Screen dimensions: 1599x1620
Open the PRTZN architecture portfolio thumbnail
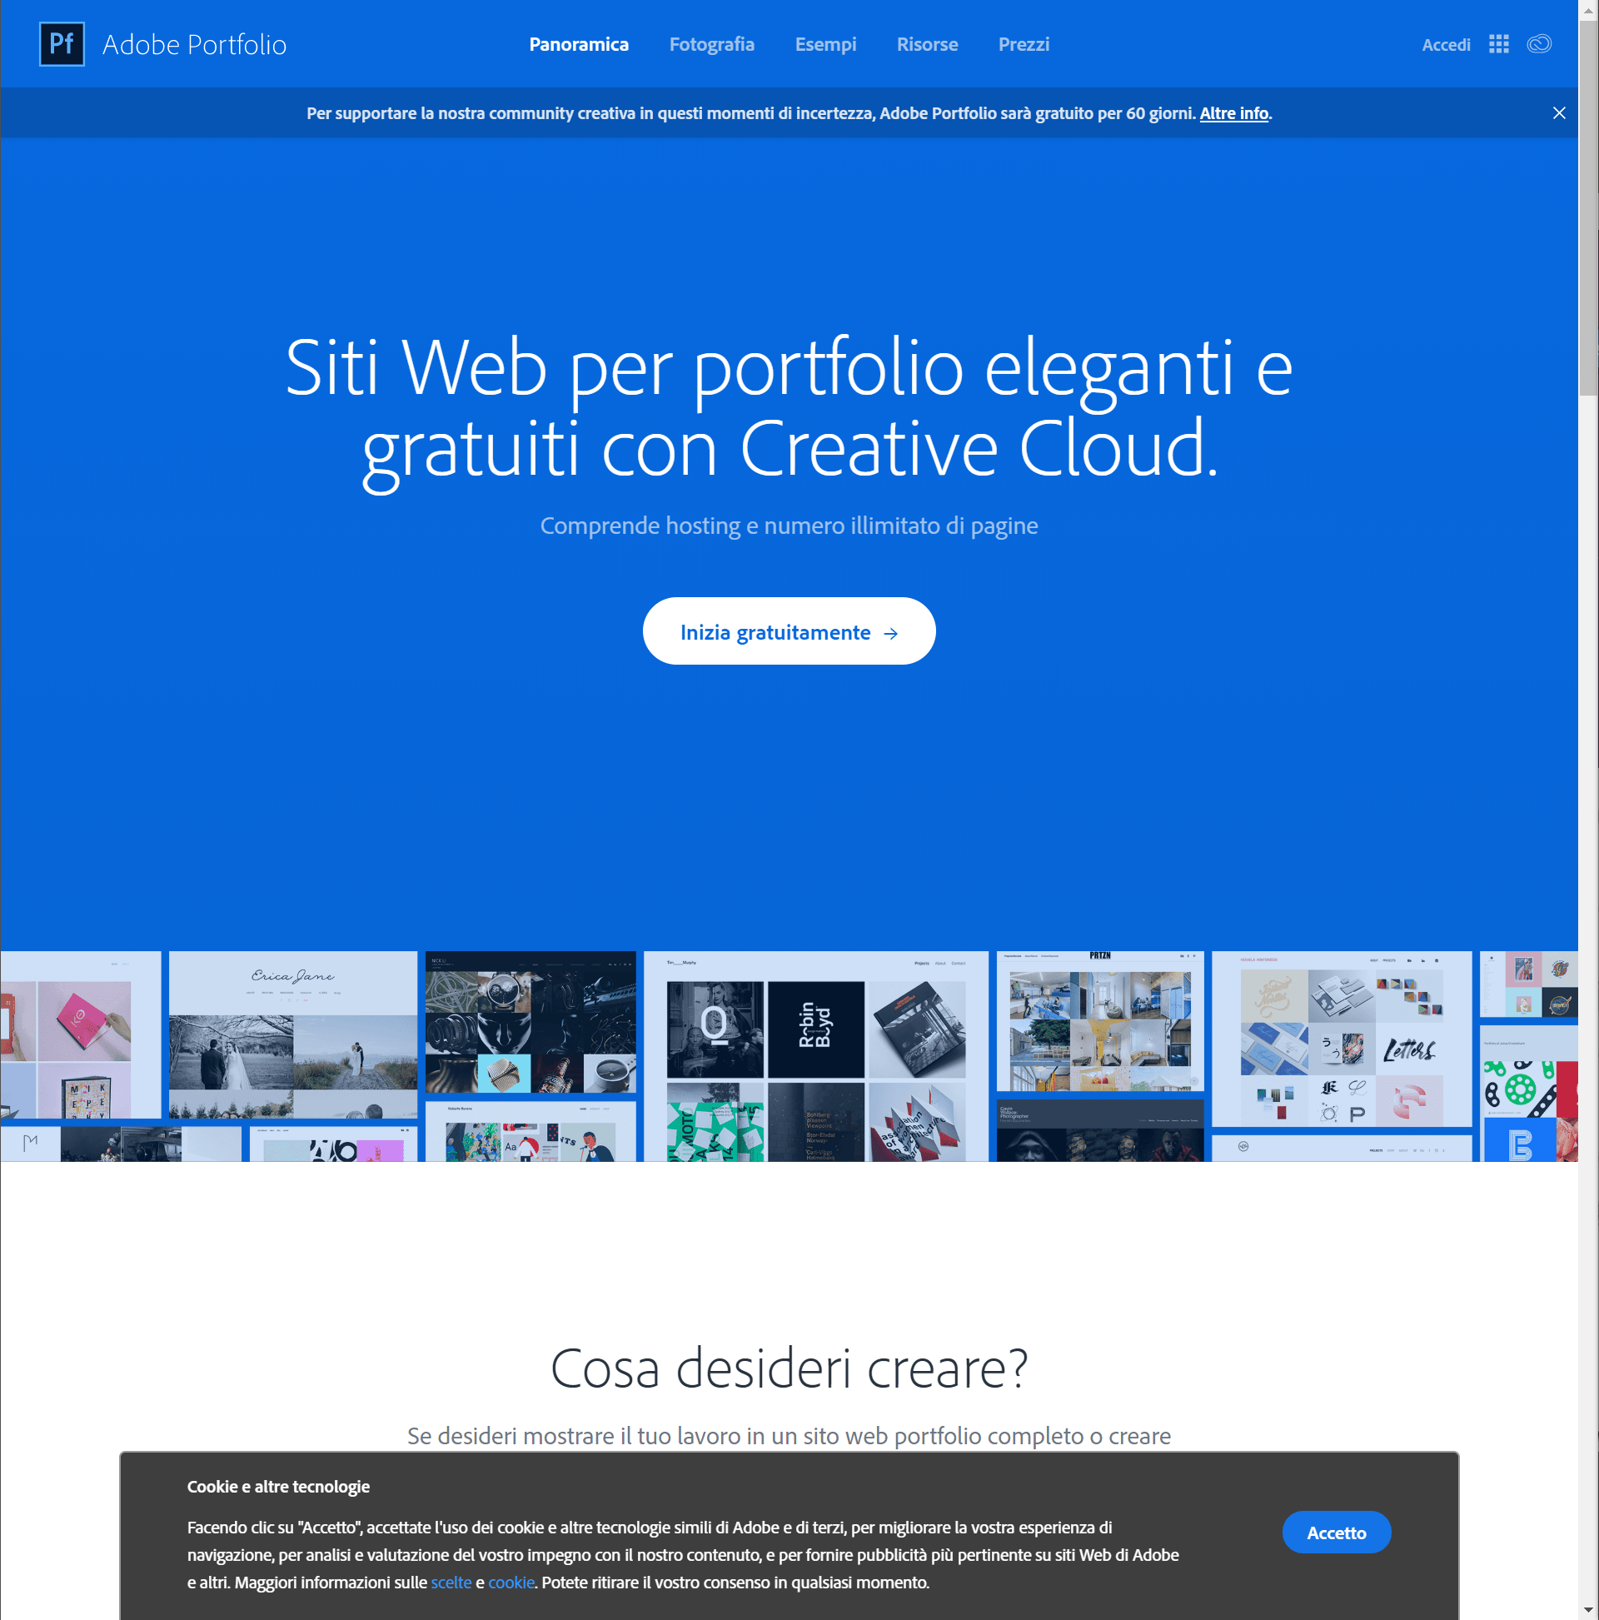1100,1020
